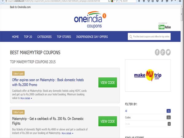
Task: Go to INDEPENDENCE DAY OFFERS tab
Action: (x=92, y=37)
